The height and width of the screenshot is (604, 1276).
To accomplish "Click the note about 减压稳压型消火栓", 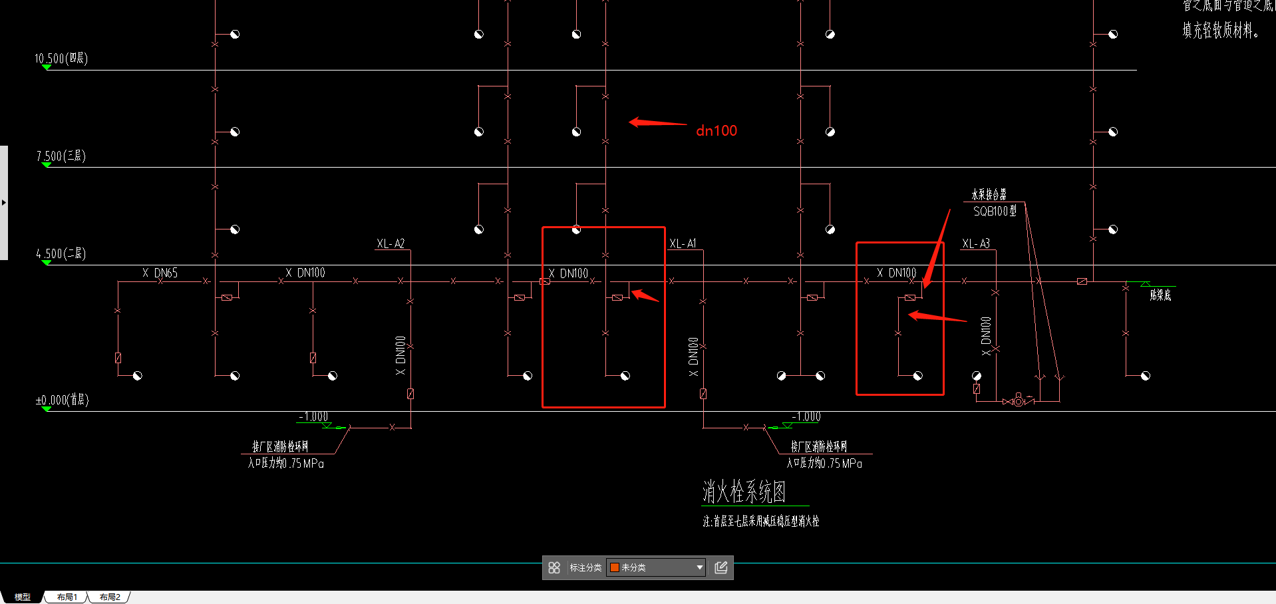I will (761, 521).
